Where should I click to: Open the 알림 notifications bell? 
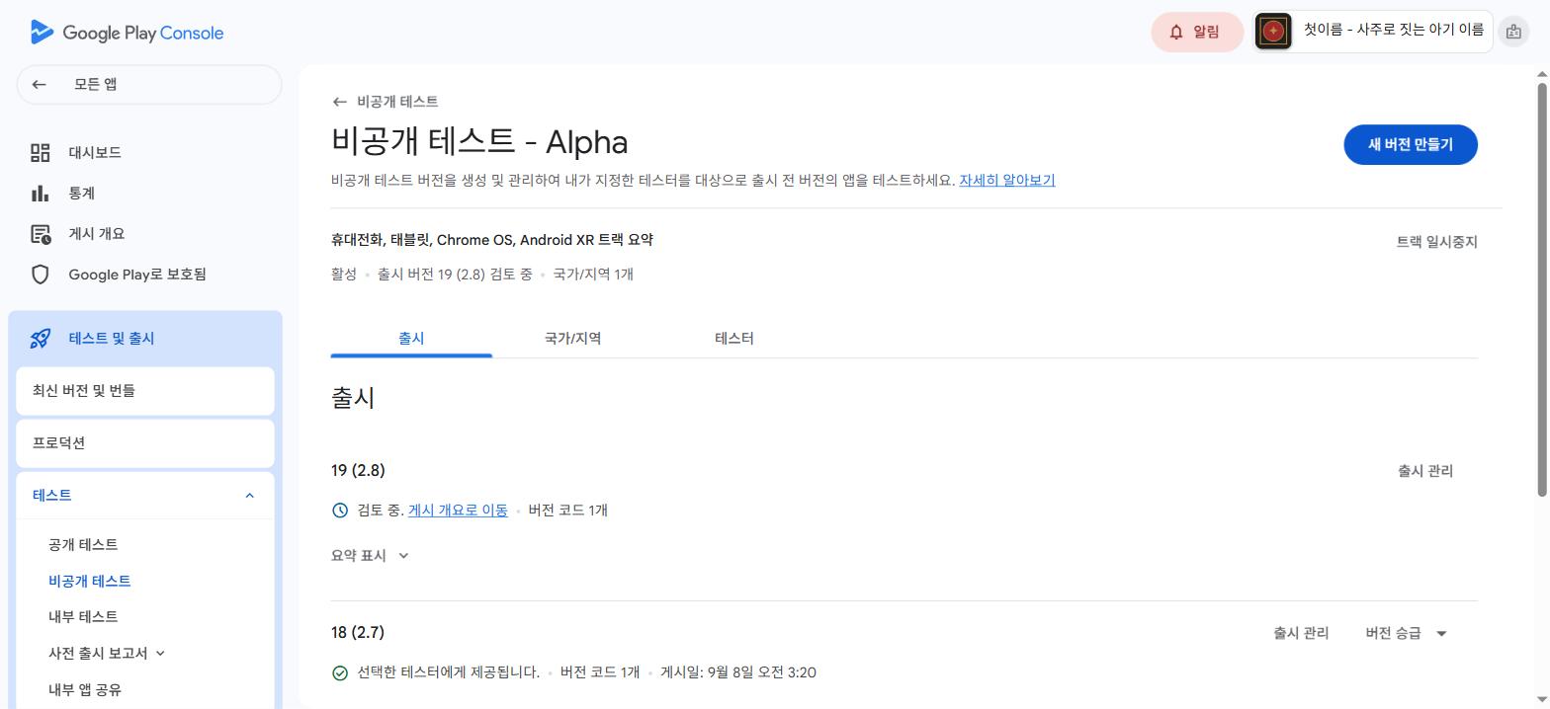(x=1176, y=32)
